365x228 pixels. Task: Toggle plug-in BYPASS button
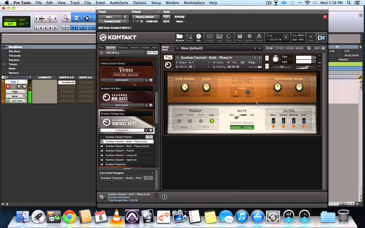pos(179,17)
